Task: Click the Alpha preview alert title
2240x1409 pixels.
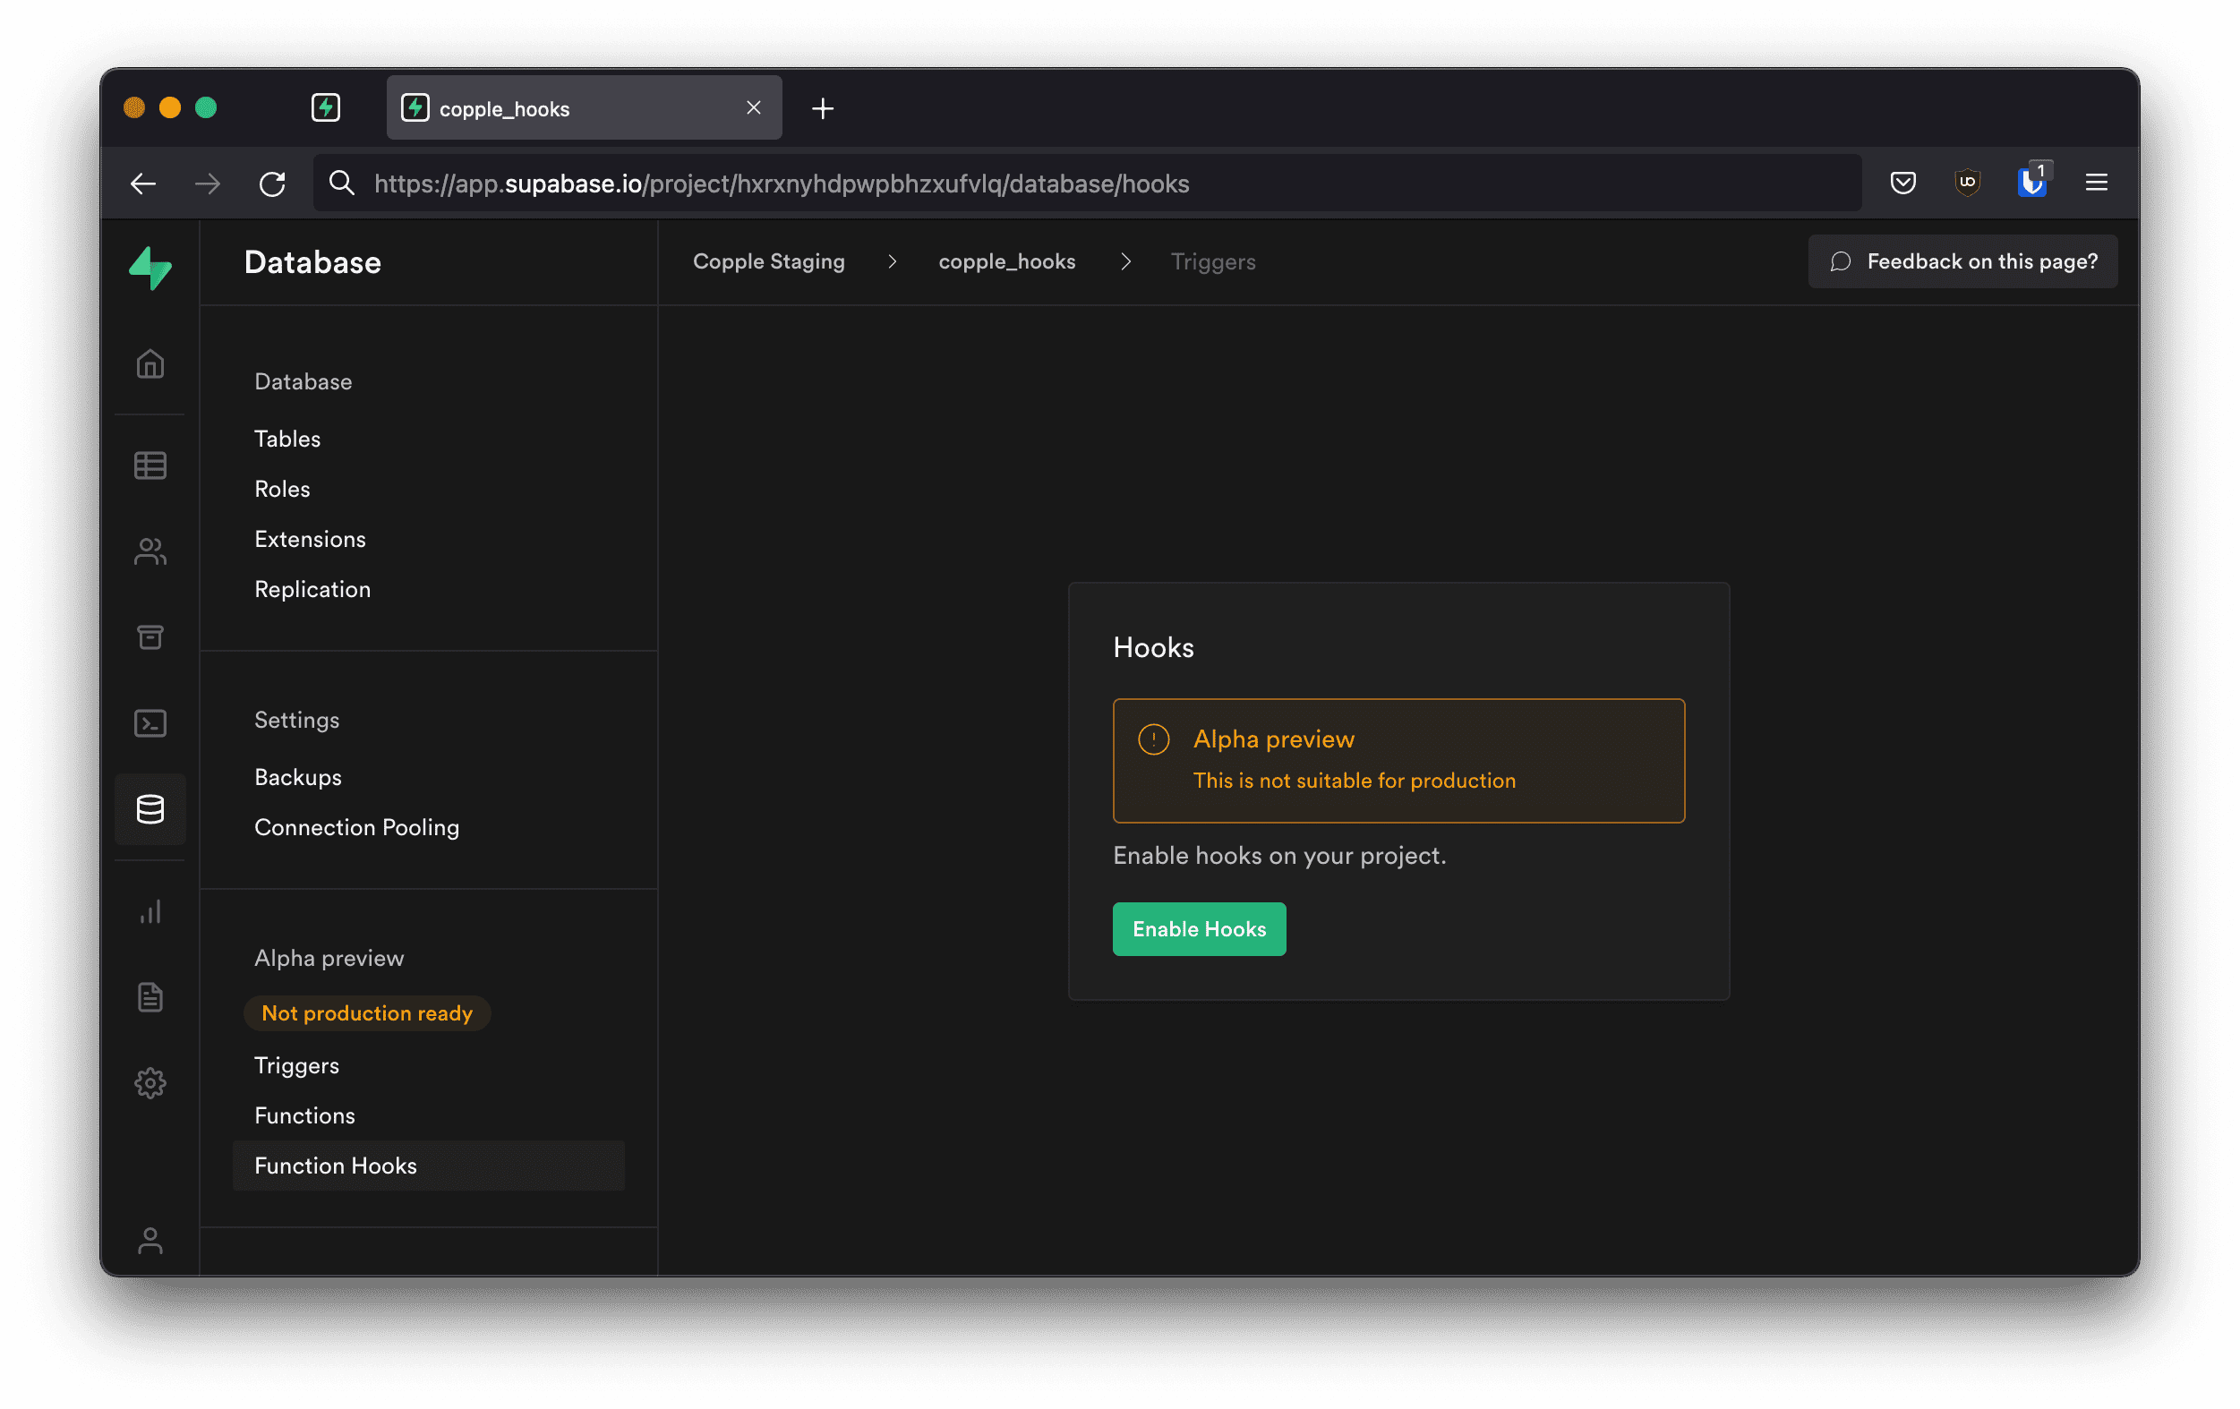Action: 1273,739
